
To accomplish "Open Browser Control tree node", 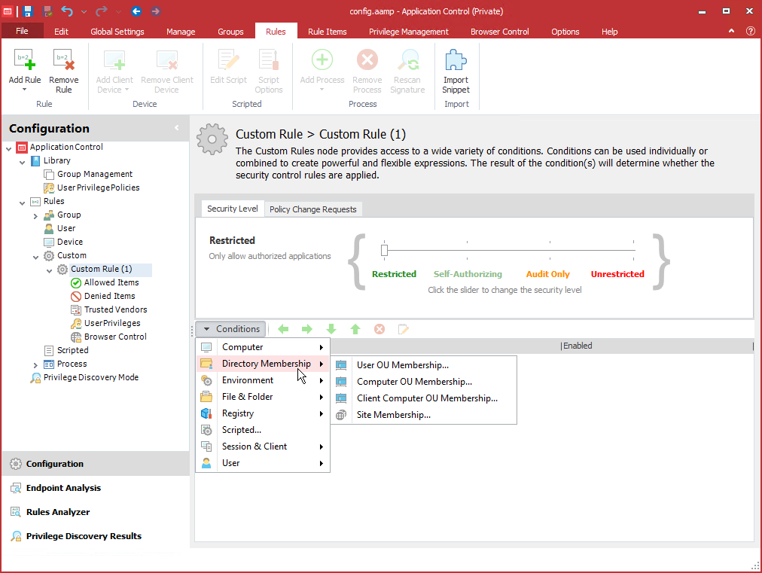I will pos(115,337).
